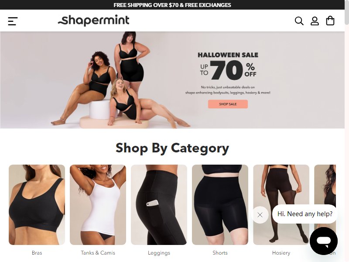Screen dimensions: 349x262
Task: Select the Leggings category image
Action: tap(159, 205)
